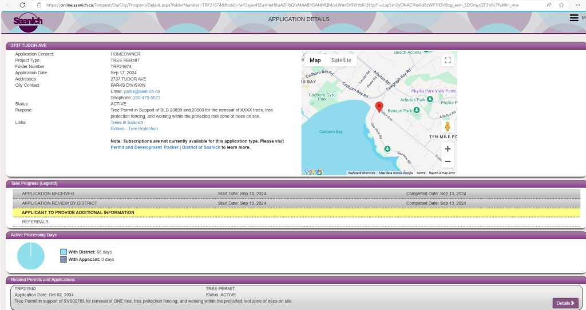Image resolution: width=586 pixels, height=310 pixels.
Task: Switch map to Satellite view
Action: [341, 61]
